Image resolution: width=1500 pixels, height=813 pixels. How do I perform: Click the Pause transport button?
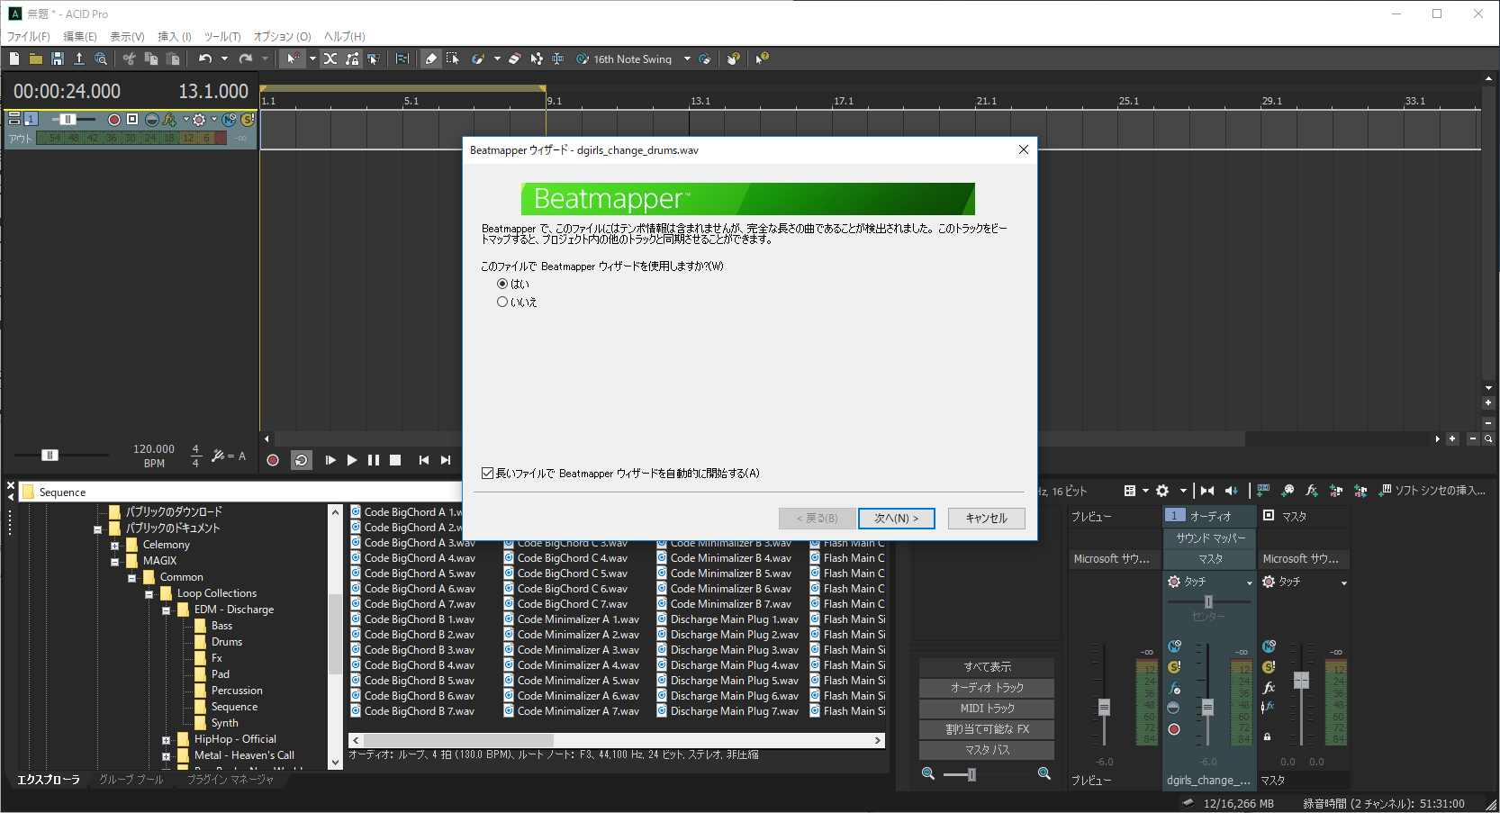click(374, 460)
